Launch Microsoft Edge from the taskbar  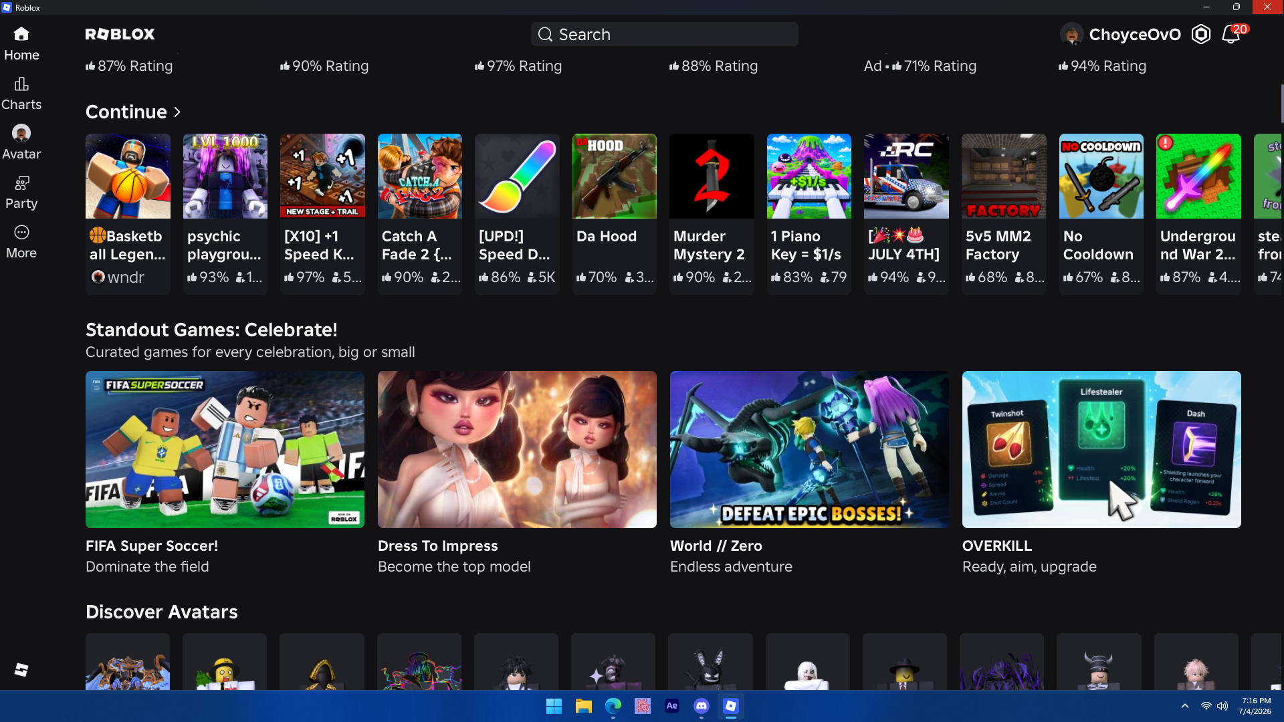coord(613,706)
